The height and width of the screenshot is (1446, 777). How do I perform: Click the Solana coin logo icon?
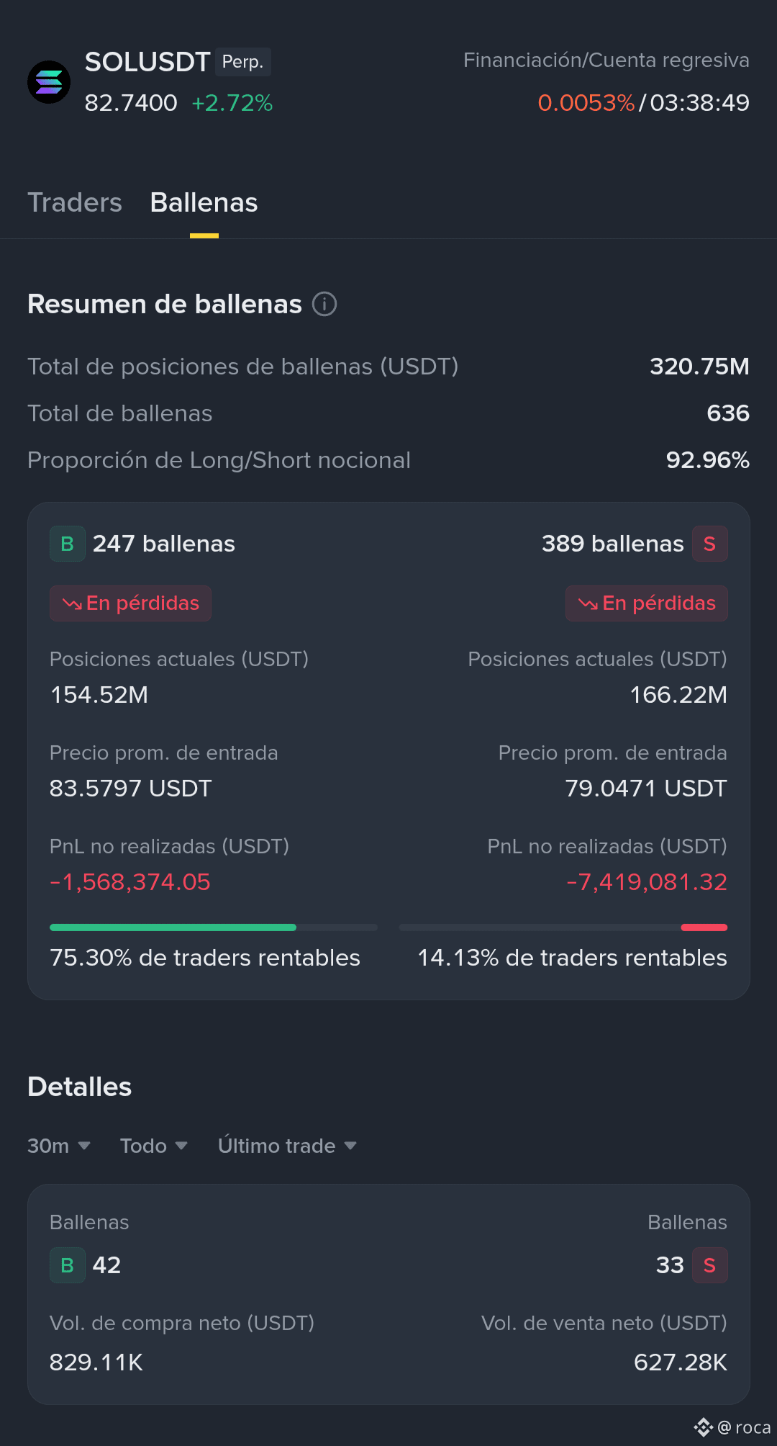pyautogui.click(x=49, y=82)
